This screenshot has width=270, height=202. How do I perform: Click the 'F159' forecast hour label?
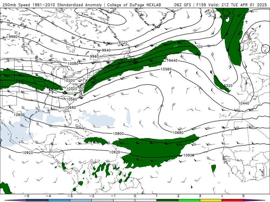(201, 5)
